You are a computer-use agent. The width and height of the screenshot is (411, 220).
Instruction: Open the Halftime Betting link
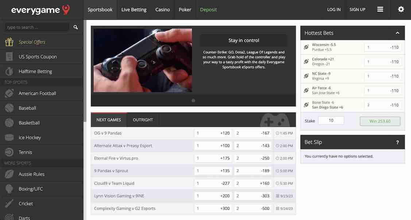click(x=34, y=71)
